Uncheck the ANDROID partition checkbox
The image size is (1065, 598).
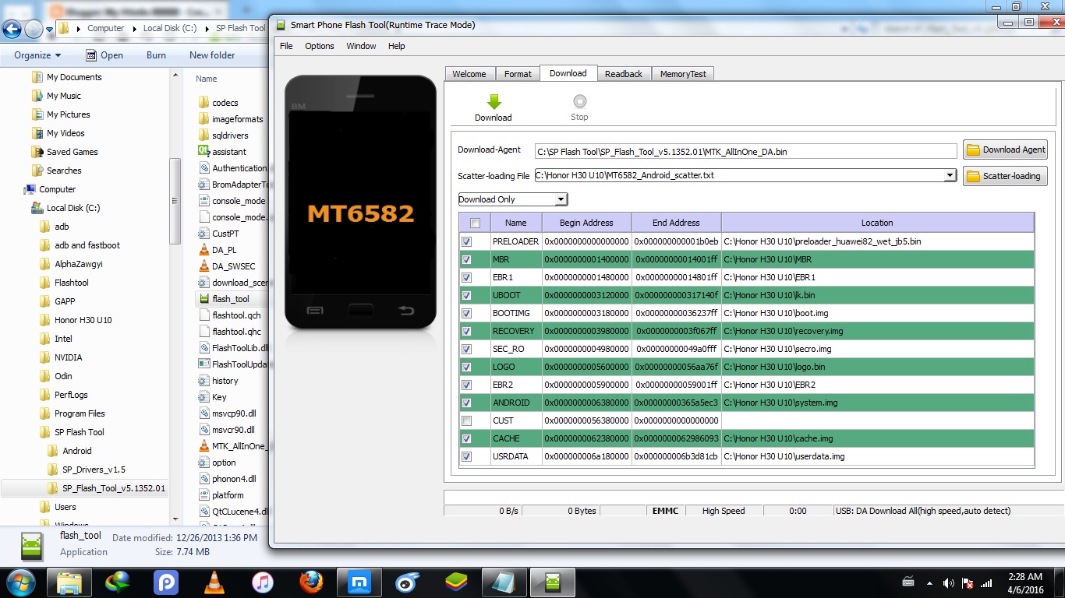pos(466,403)
